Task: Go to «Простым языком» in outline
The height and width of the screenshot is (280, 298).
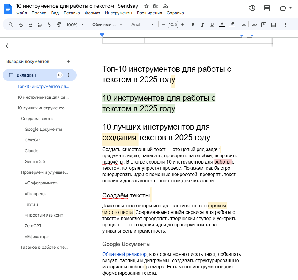Action: (44, 215)
